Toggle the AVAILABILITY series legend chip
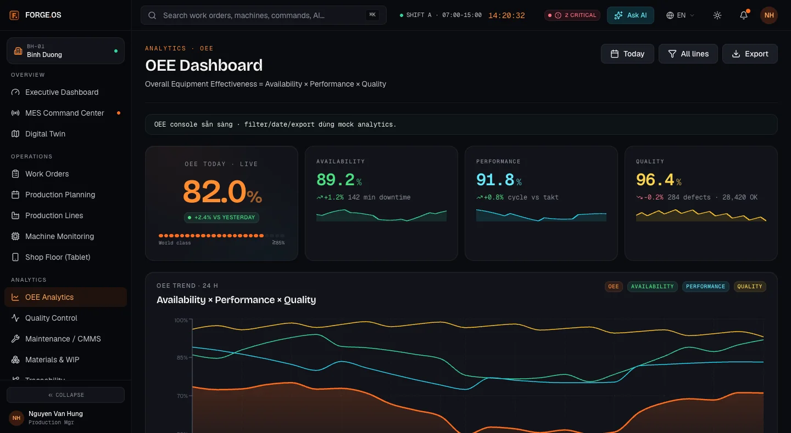The width and height of the screenshot is (791, 433). pyautogui.click(x=653, y=286)
